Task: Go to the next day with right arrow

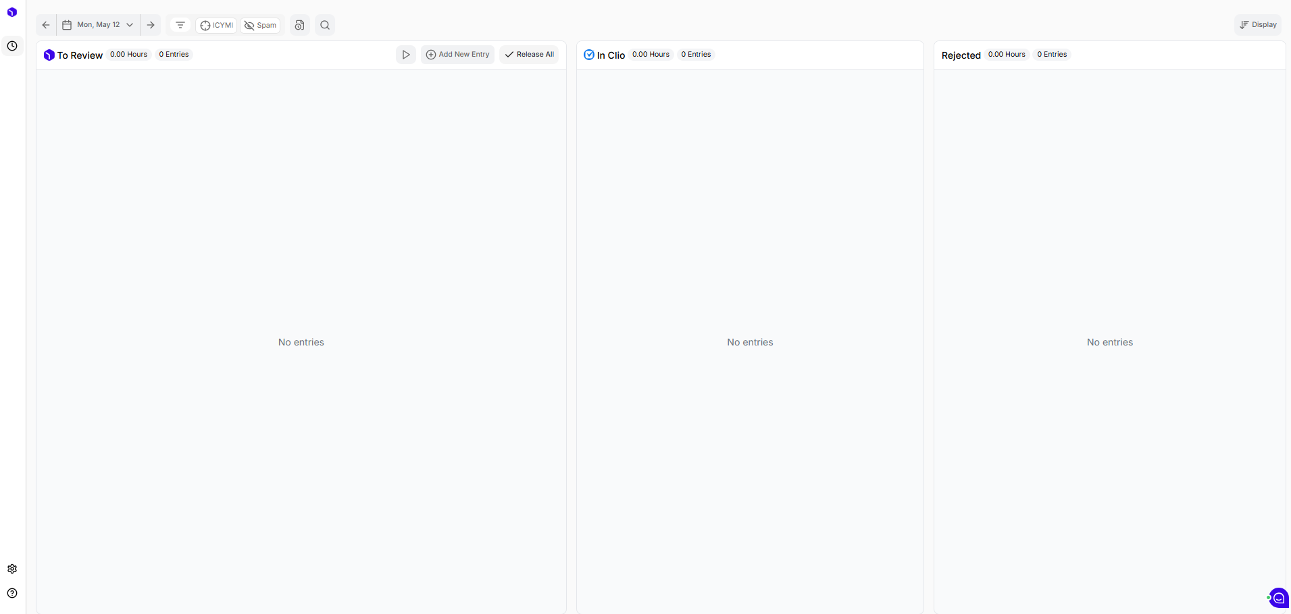Action: pos(151,25)
